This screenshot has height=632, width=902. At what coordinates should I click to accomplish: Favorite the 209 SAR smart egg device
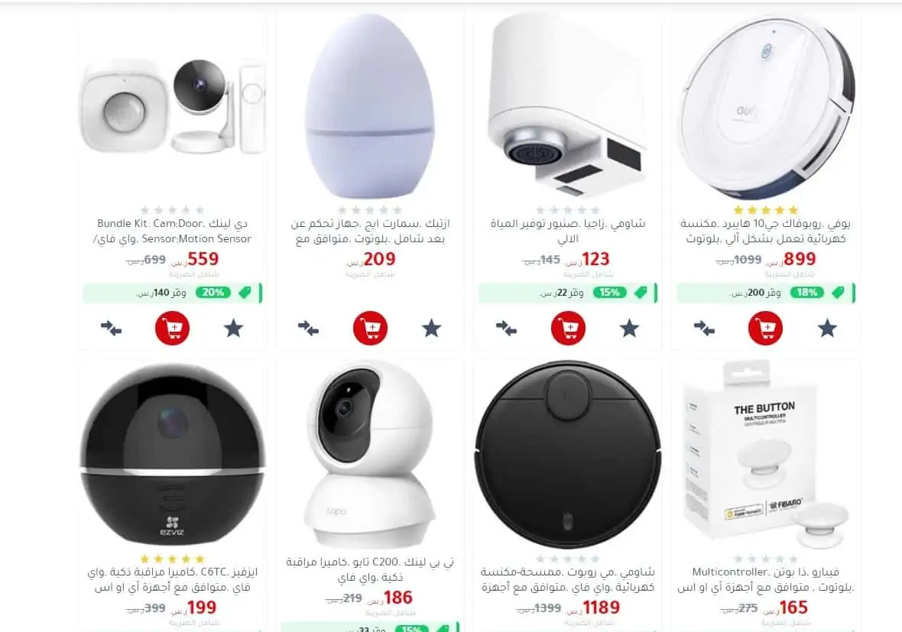pos(431,329)
